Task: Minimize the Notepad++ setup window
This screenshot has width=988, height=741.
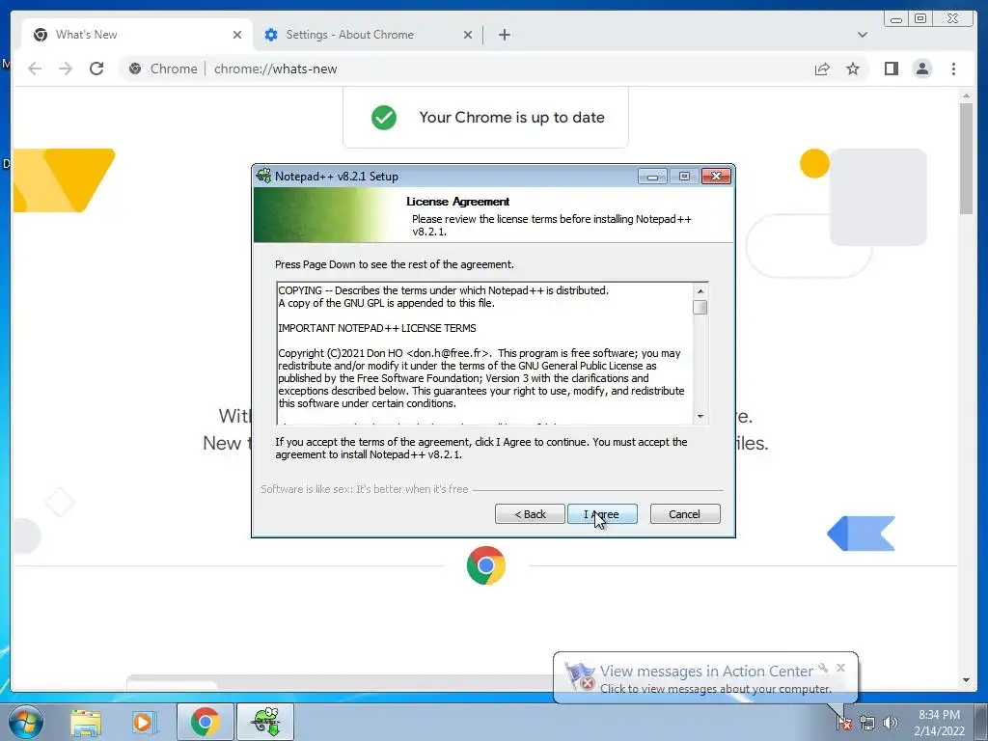Action: [652, 177]
